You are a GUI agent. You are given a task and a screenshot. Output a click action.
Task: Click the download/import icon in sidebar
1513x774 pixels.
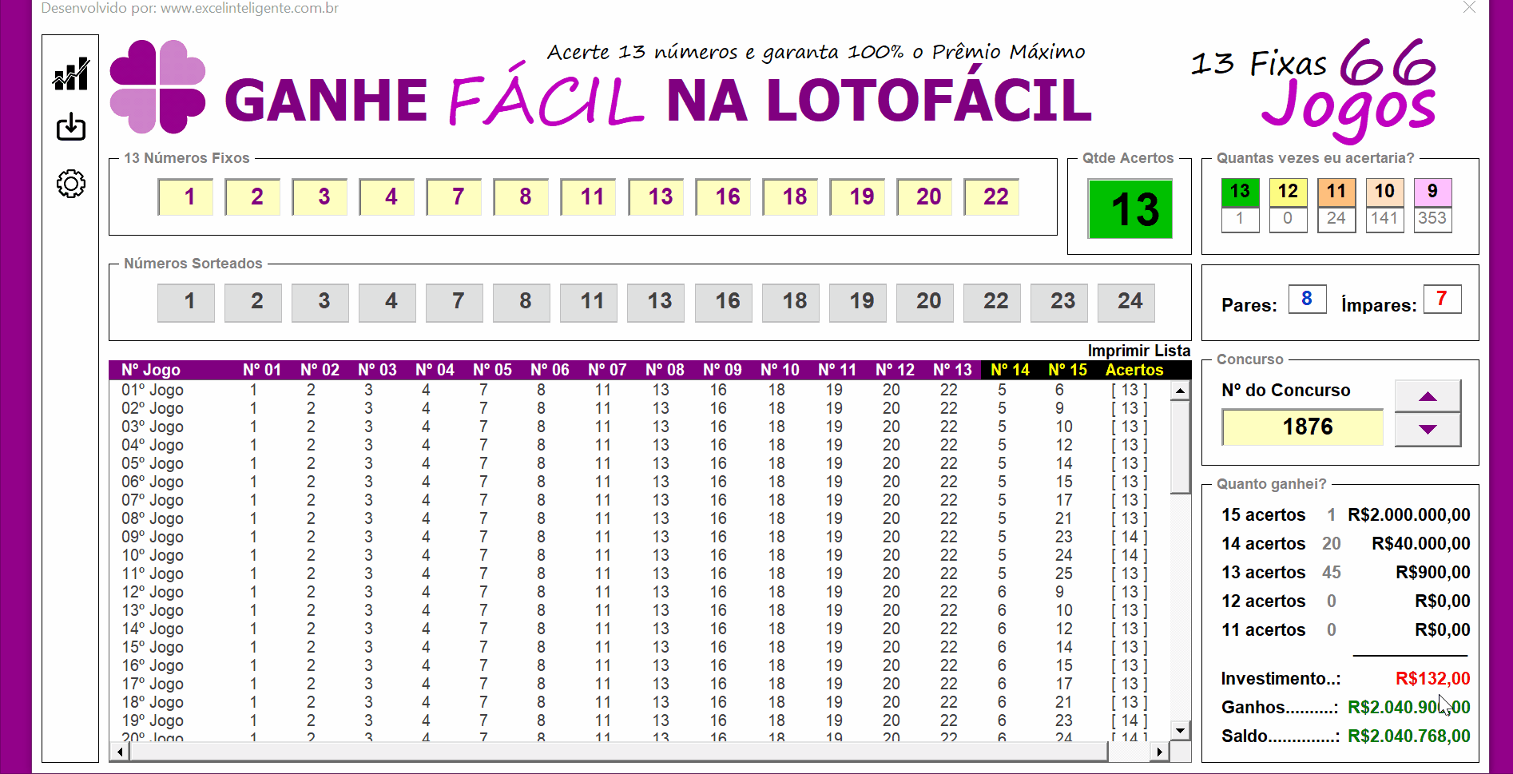(71, 126)
